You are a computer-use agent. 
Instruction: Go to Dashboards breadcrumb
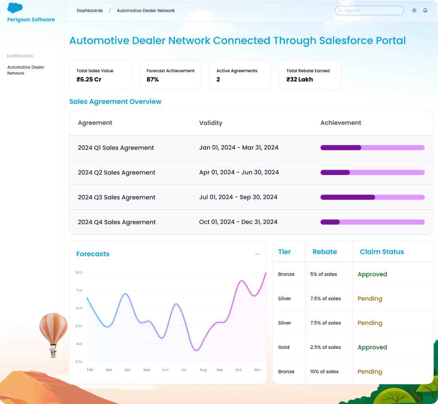click(x=90, y=11)
